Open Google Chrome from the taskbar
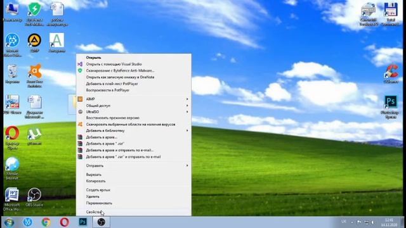 [x=46, y=222]
